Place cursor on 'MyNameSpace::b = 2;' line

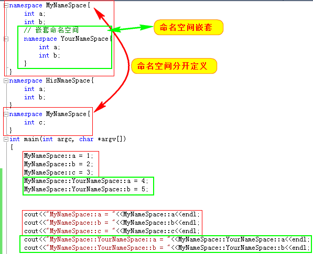click(59, 164)
